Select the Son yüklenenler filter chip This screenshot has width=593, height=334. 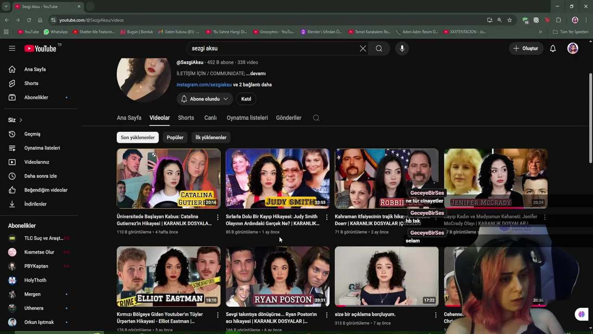click(x=138, y=137)
